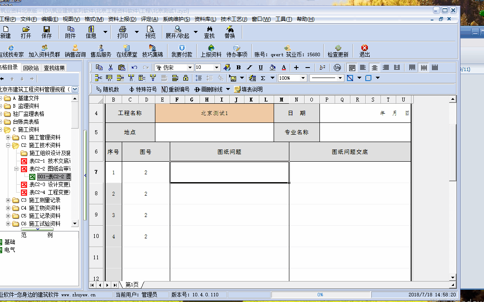Open the 100% zoom dropdown
This screenshot has width=484, height=302.
pos(303,78)
